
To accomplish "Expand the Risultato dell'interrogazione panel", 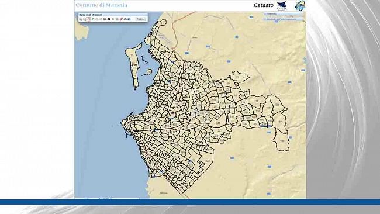I will [283, 19].
